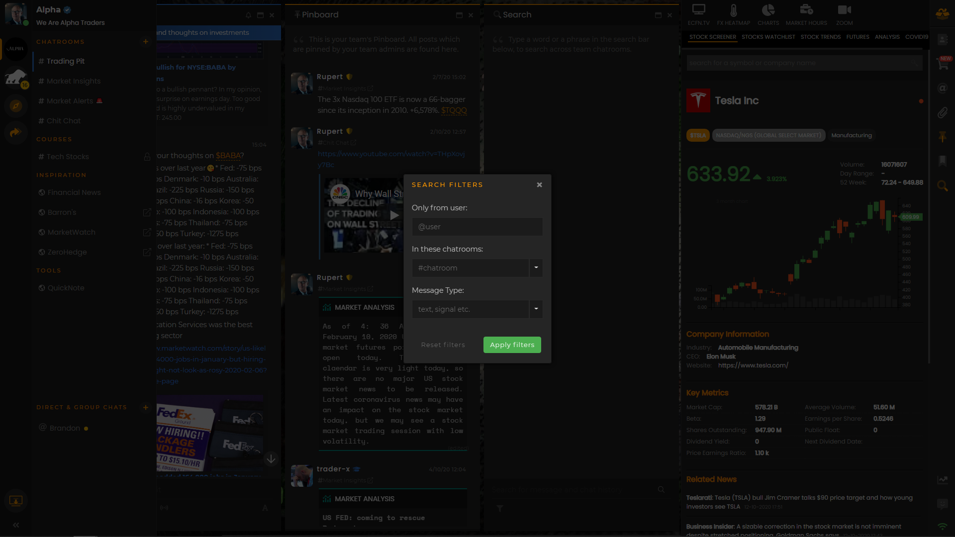Viewport: 955px width, 537px height.
Task: Open the Message Type dropdown arrow
Action: point(536,309)
